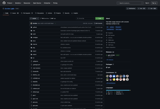This screenshot has width=160, height=109.
Task: Open the gdu v5.29.0 latest release
Action: point(111,55)
